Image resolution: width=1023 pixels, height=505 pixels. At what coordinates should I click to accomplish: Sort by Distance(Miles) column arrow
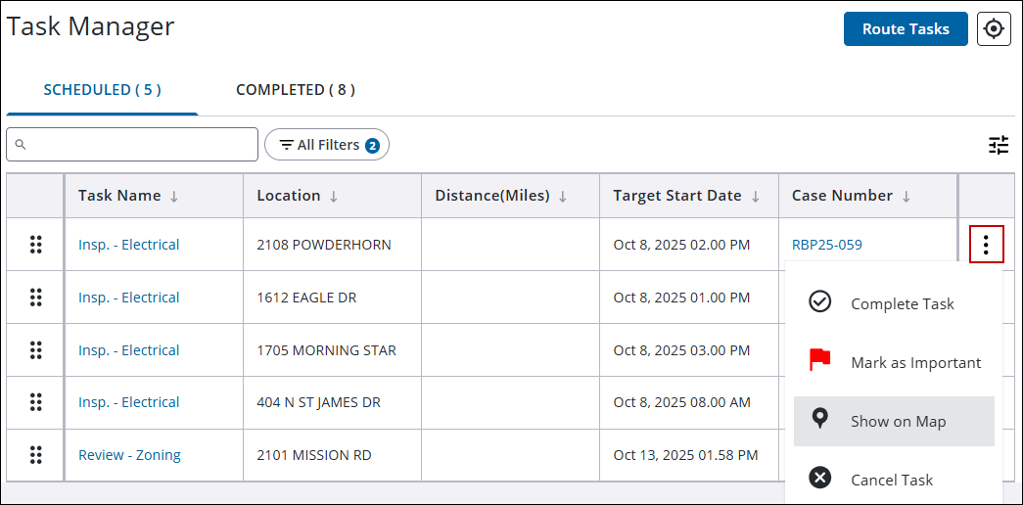point(563,197)
